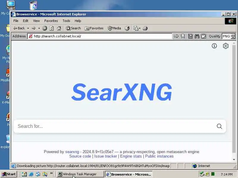Click Show Desktop quick launch icon
This screenshot has width=238, height=178.
click(x=24, y=174)
